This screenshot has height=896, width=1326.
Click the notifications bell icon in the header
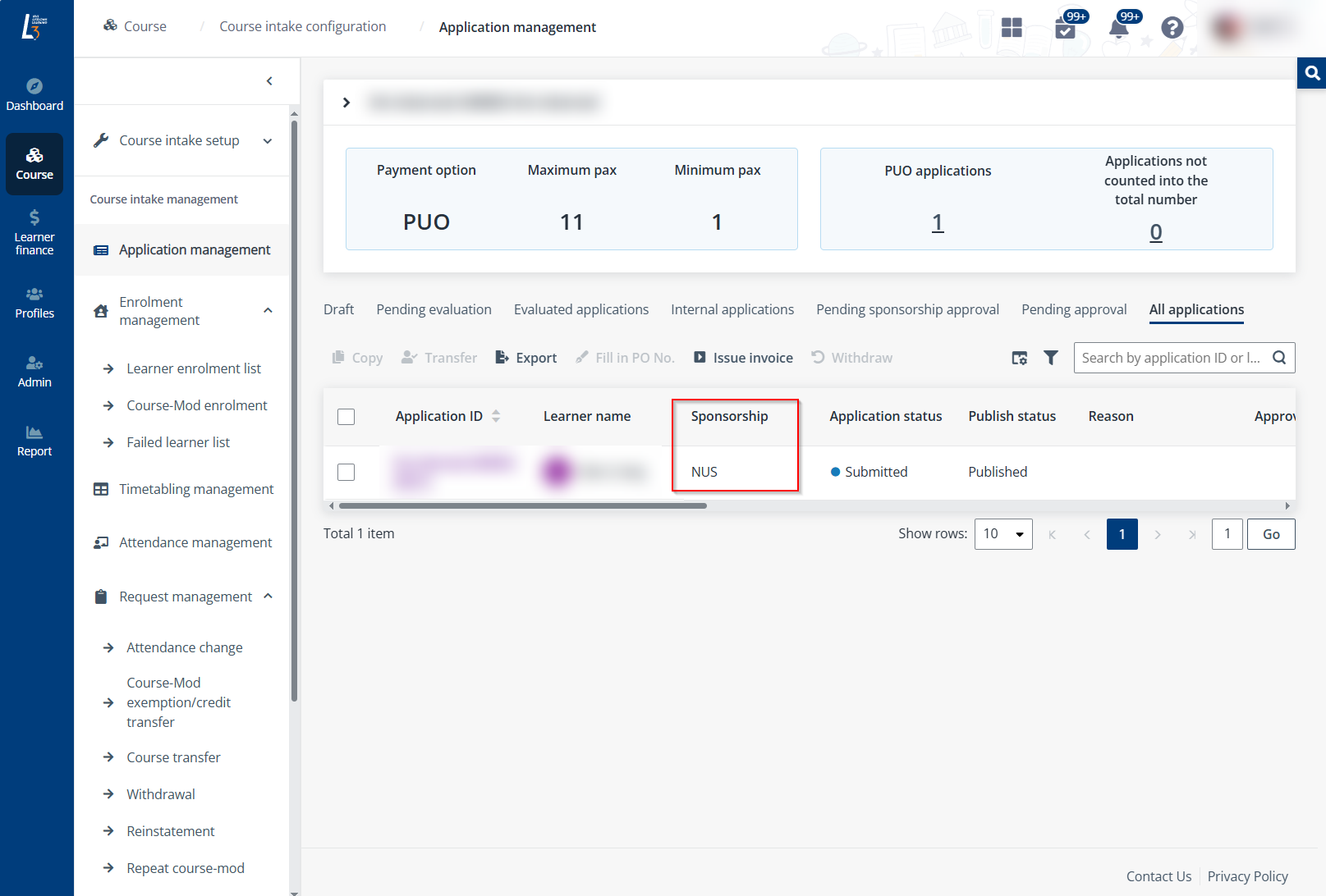1119,30
